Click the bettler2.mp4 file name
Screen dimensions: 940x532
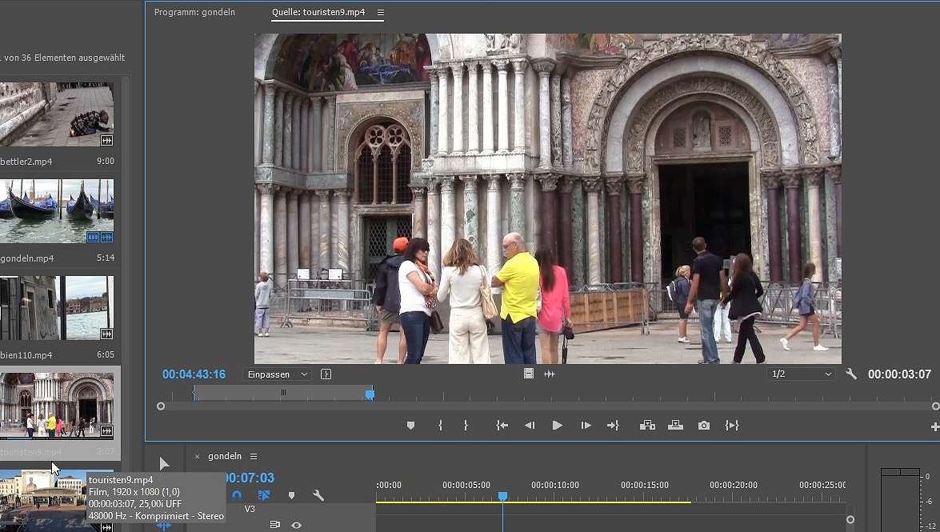click(x=26, y=162)
